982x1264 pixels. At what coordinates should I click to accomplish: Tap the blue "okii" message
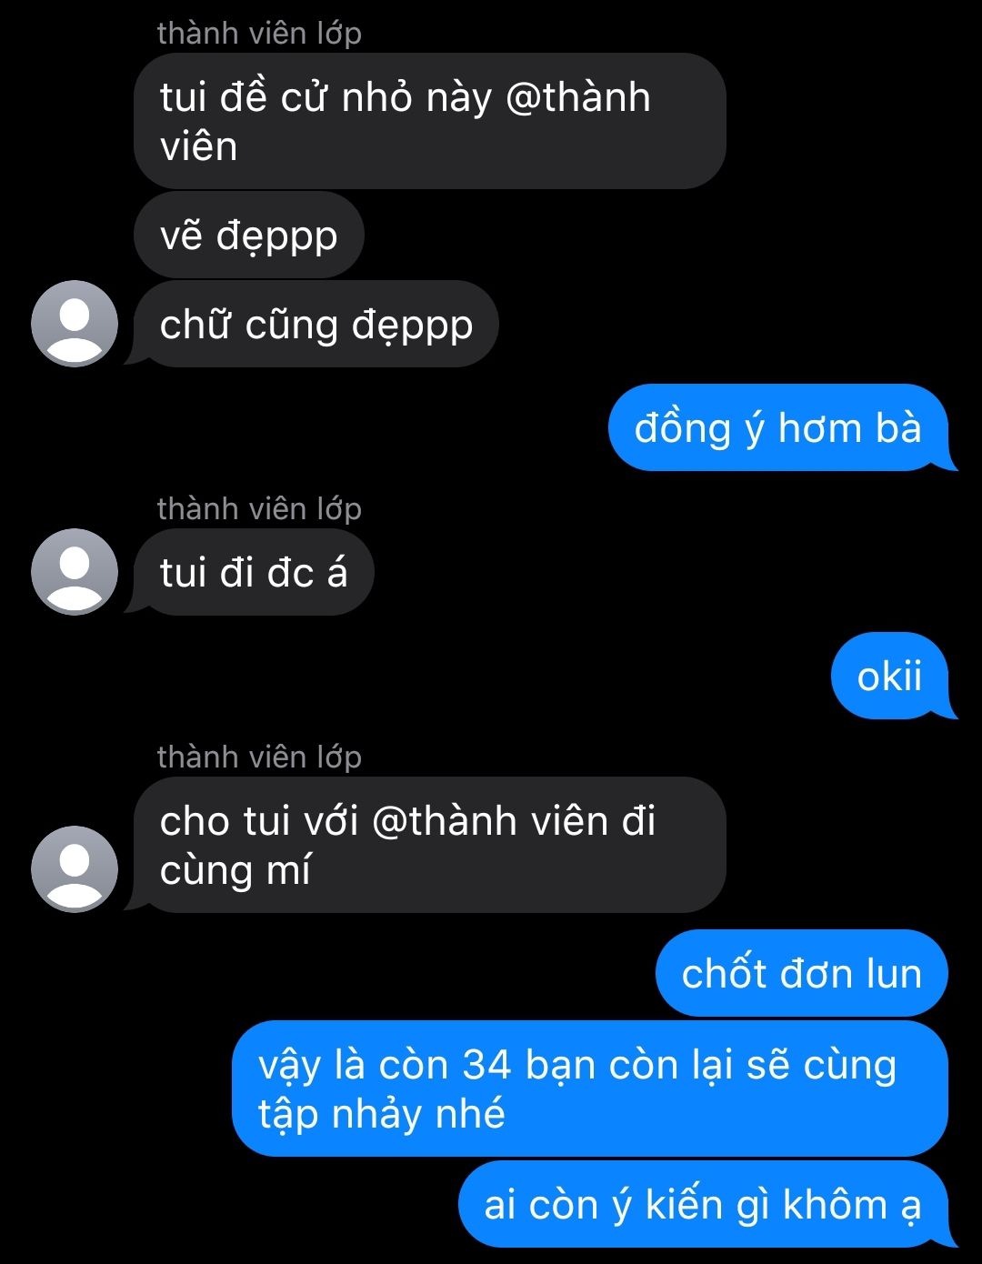891,676
